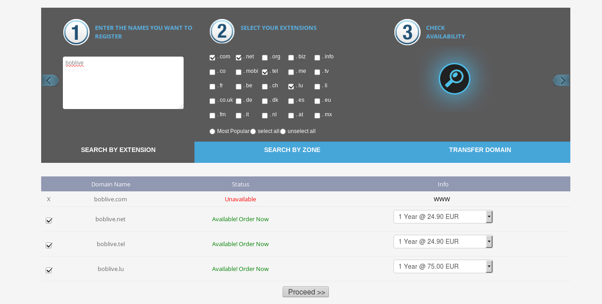Screen dimensions: 602x304
Task: Open the boblive.tel registration period dropdown
Action: click(443, 242)
